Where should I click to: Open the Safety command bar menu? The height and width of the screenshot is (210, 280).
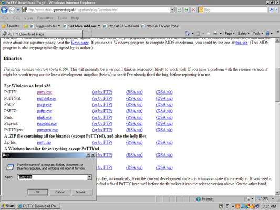point(244,34)
